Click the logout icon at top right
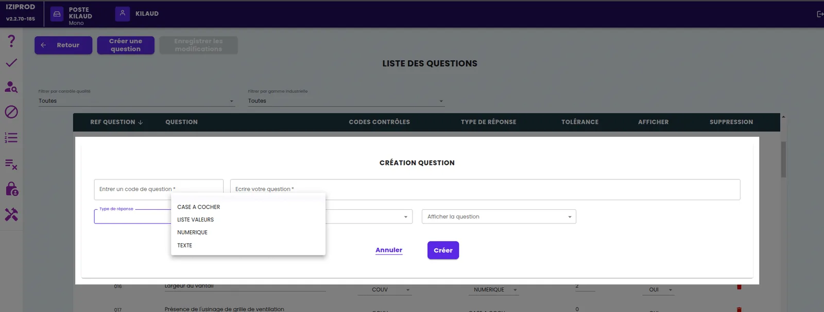 click(820, 14)
